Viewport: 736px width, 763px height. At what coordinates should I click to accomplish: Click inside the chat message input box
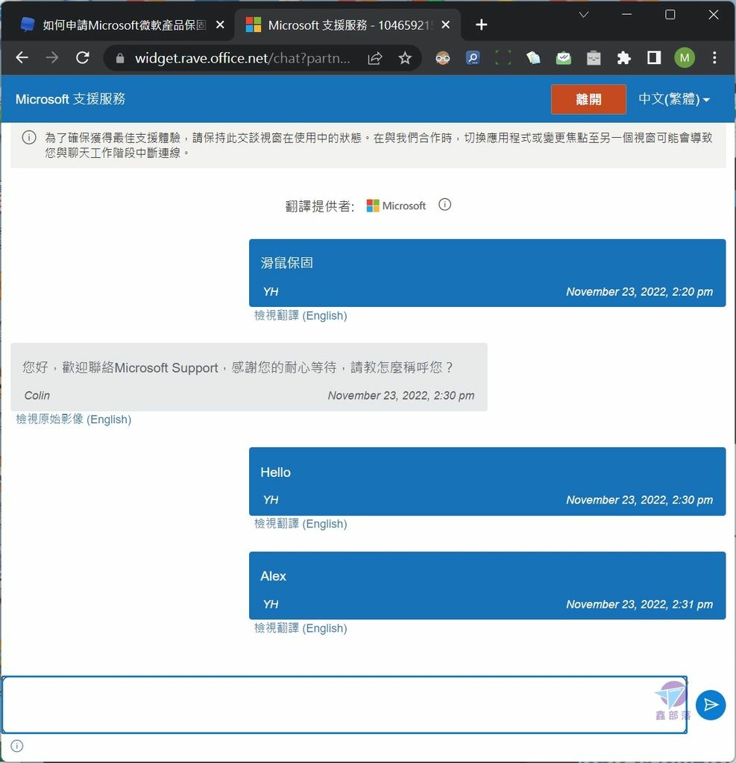click(x=345, y=705)
